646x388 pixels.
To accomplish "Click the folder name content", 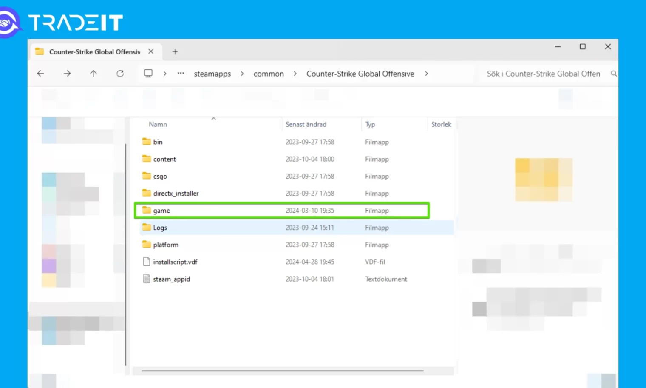I will 164,159.
